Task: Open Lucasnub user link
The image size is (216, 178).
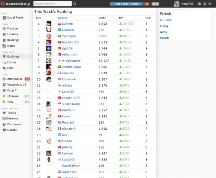Action: (69, 79)
